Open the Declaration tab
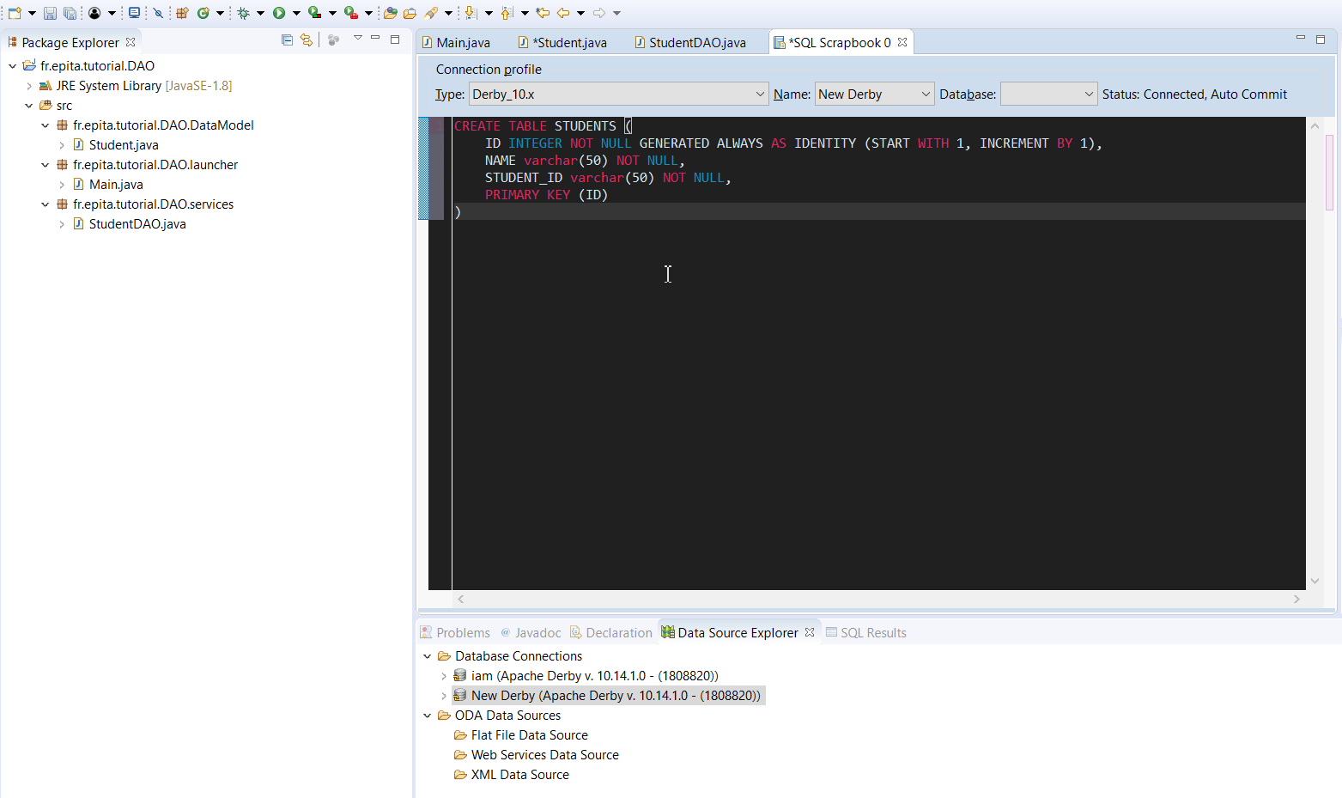 point(610,633)
